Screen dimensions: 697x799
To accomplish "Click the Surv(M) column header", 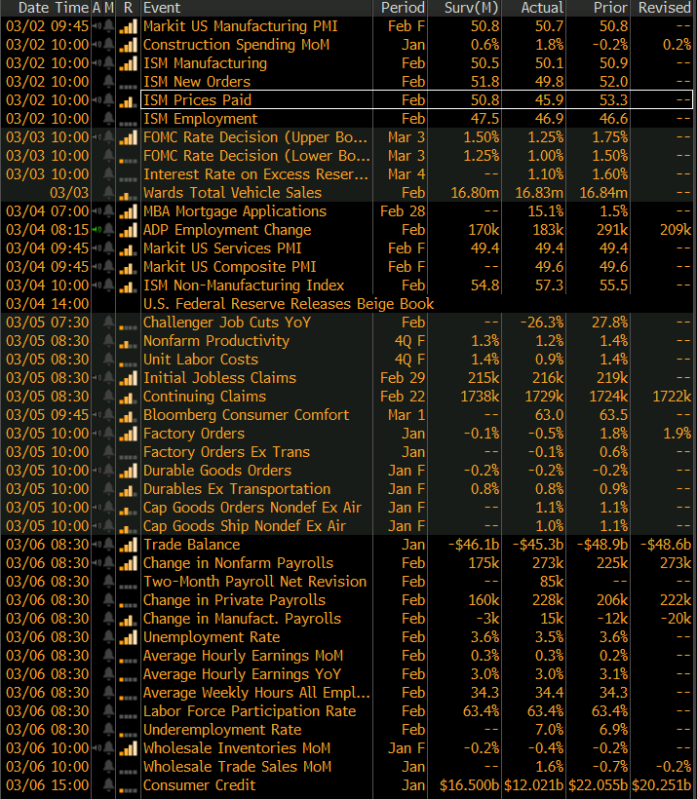I will (x=472, y=8).
